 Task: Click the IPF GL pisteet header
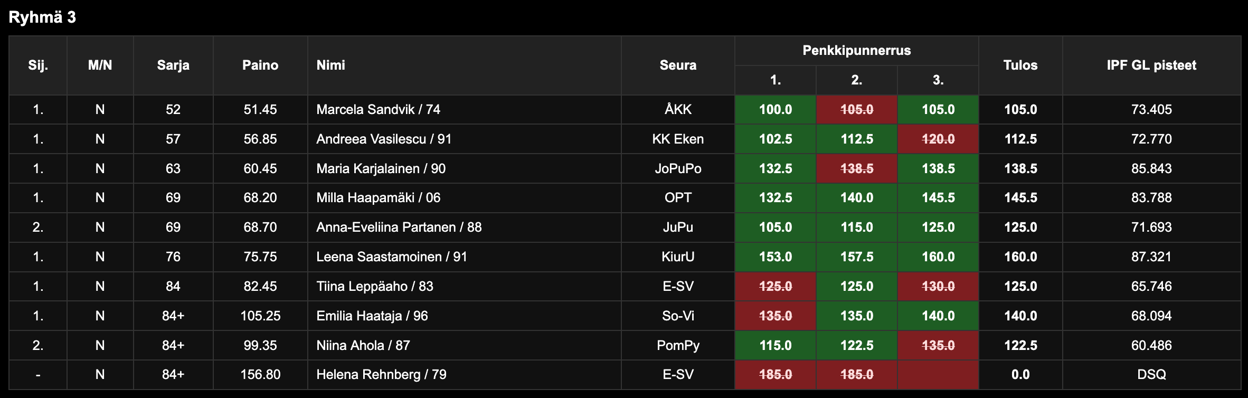point(1151,65)
